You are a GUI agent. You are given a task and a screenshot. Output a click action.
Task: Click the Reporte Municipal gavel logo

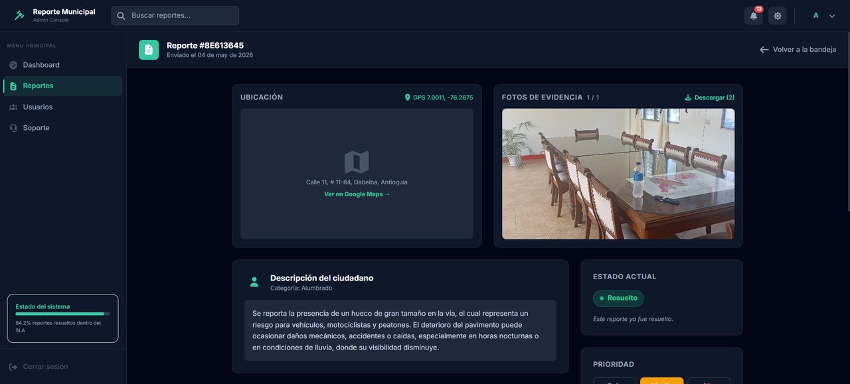19,15
